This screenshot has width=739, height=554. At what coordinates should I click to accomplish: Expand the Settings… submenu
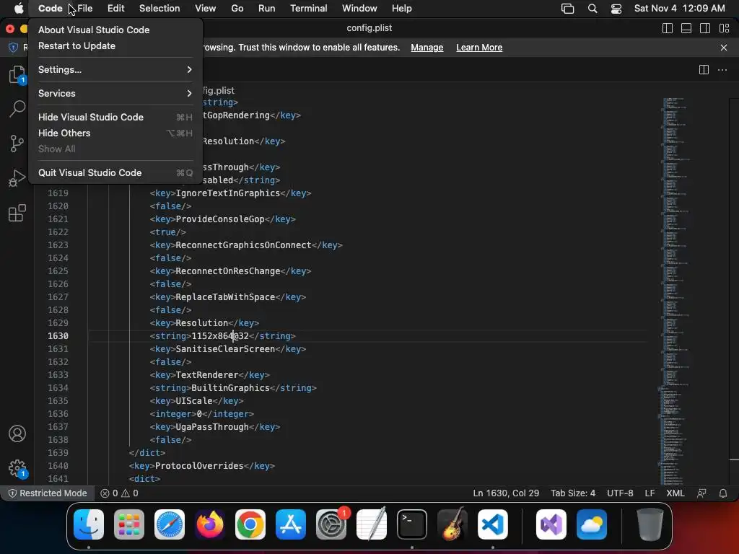click(115, 70)
